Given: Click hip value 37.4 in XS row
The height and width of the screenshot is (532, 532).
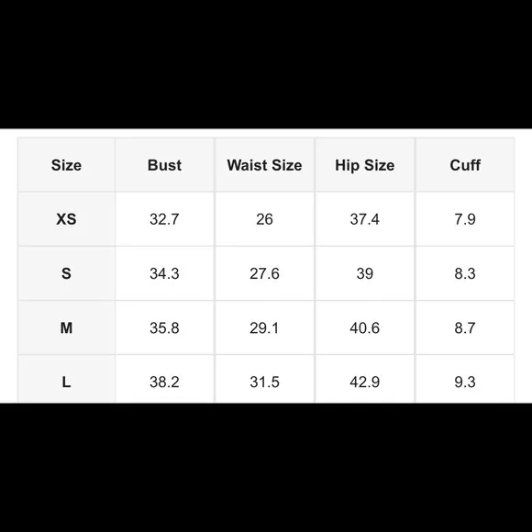Looking at the screenshot, I should pyautogui.click(x=365, y=219).
